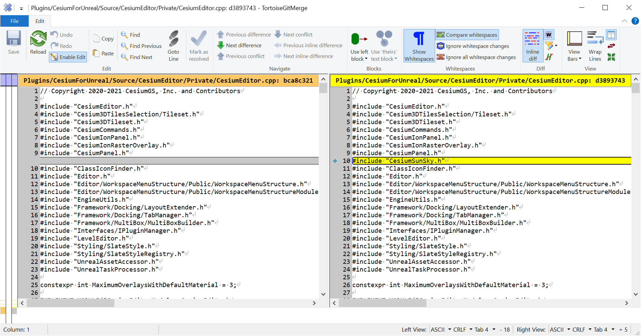Open the Goto Line dialog
Image resolution: width=641 pixels, height=336 pixels.
(x=173, y=46)
